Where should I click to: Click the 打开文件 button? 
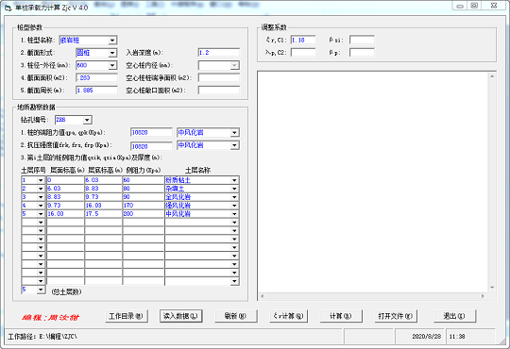click(396, 316)
